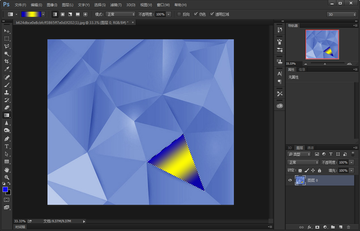Change the screen mode icon
This screenshot has width=360, height=231.
tap(7, 207)
